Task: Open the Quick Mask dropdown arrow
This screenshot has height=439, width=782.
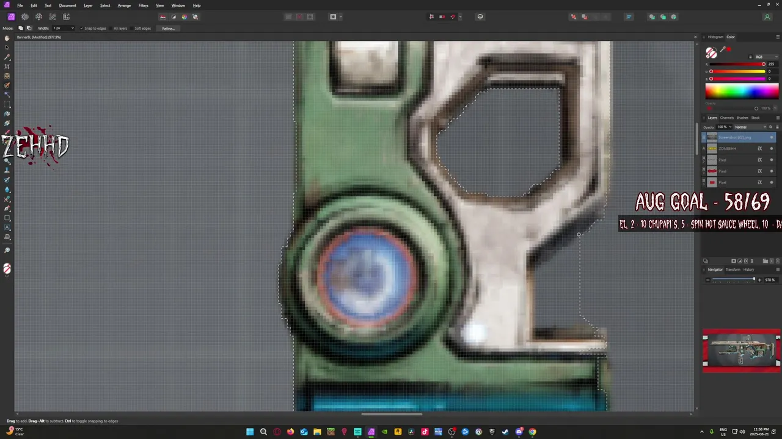Action: tap(340, 16)
